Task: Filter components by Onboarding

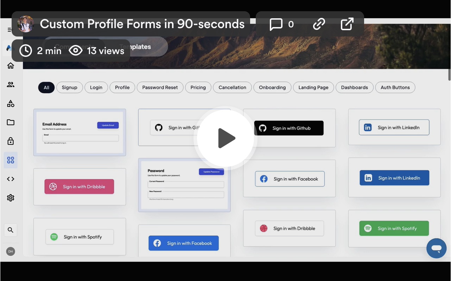Action: (272, 87)
